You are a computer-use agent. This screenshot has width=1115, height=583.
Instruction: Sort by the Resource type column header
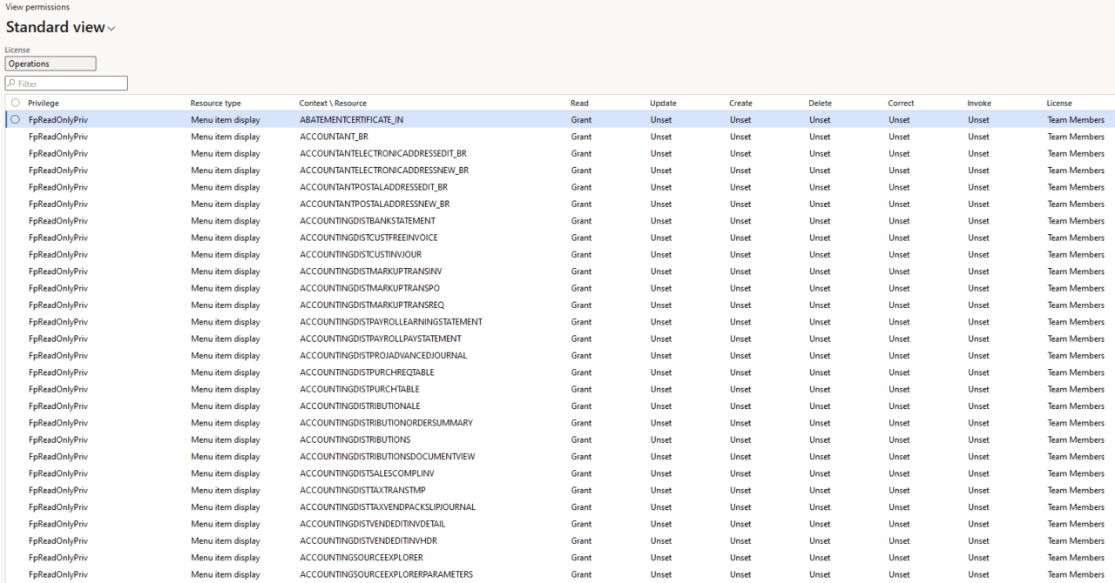(x=215, y=103)
